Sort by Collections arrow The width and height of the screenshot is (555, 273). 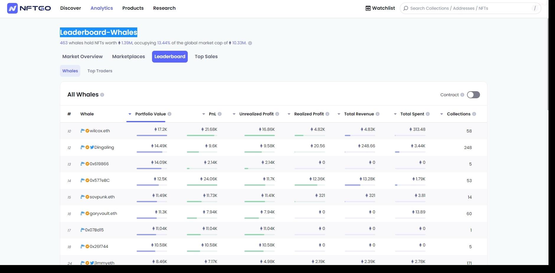[441, 114]
